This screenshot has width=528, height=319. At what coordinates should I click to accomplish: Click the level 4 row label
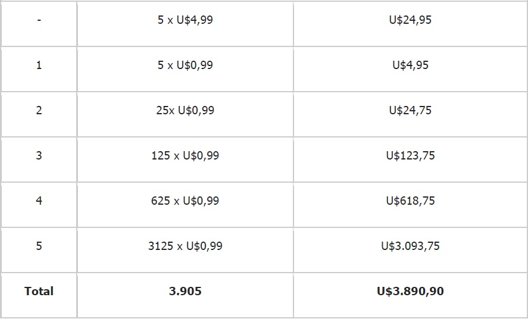(39, 201)
